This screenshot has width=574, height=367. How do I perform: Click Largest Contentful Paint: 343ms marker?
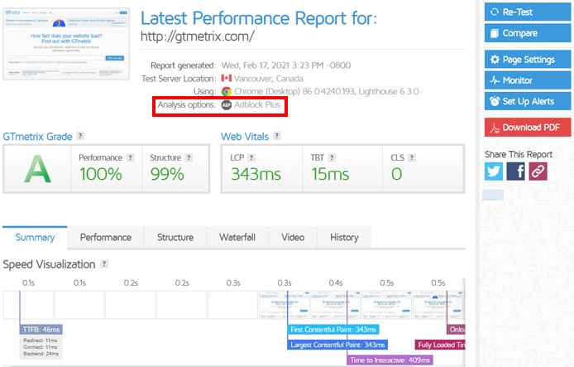[x=337, y=345]
